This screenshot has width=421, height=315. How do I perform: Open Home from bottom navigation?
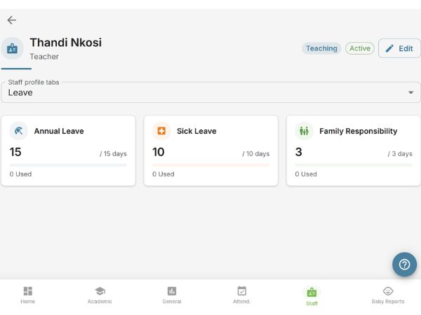[x=28, y=295]
